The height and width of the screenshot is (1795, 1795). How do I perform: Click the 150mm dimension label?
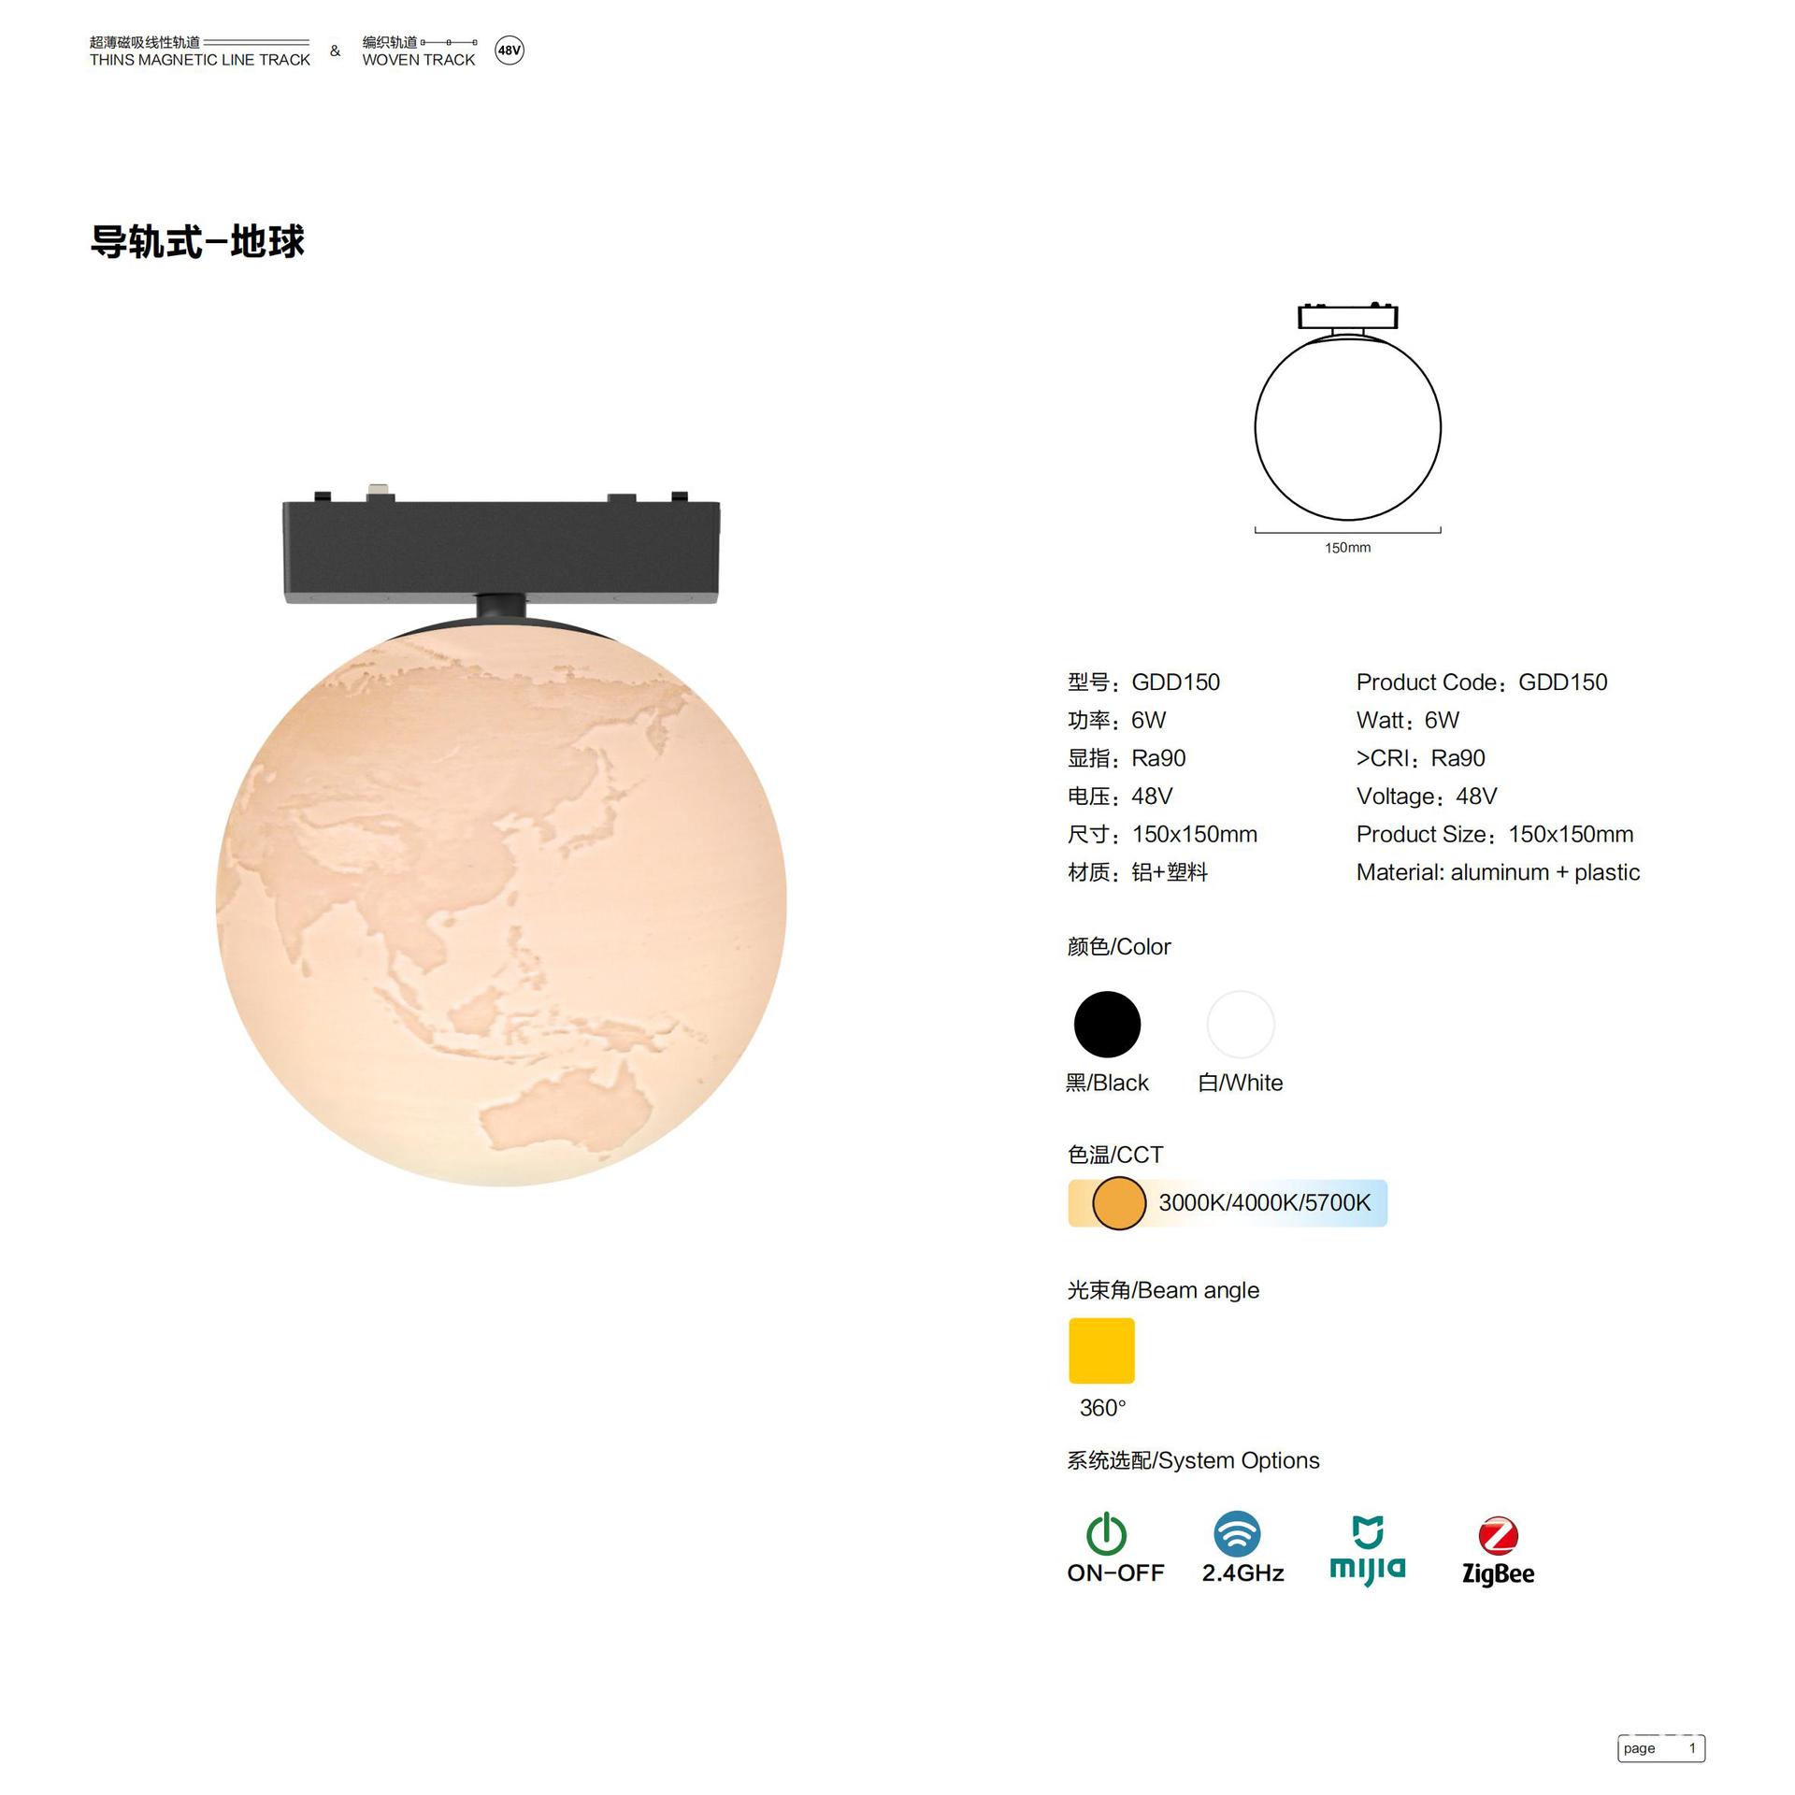[1347, 547]
